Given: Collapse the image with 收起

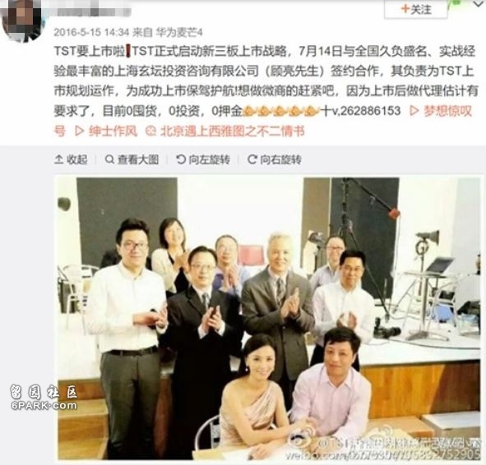Looking at the screenshot, I should coord(71,159).
